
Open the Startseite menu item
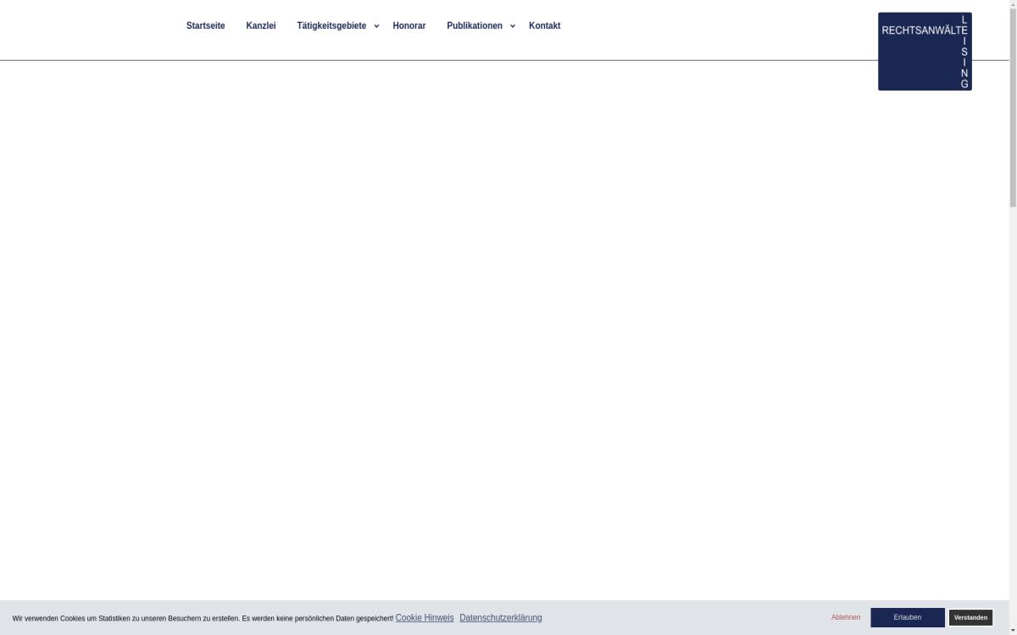tap(205, 25)
